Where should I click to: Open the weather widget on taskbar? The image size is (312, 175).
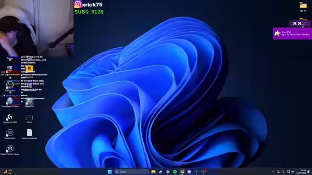[x=8, y=172]
